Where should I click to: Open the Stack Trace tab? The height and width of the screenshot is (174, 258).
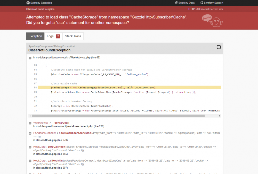point(73,36)
